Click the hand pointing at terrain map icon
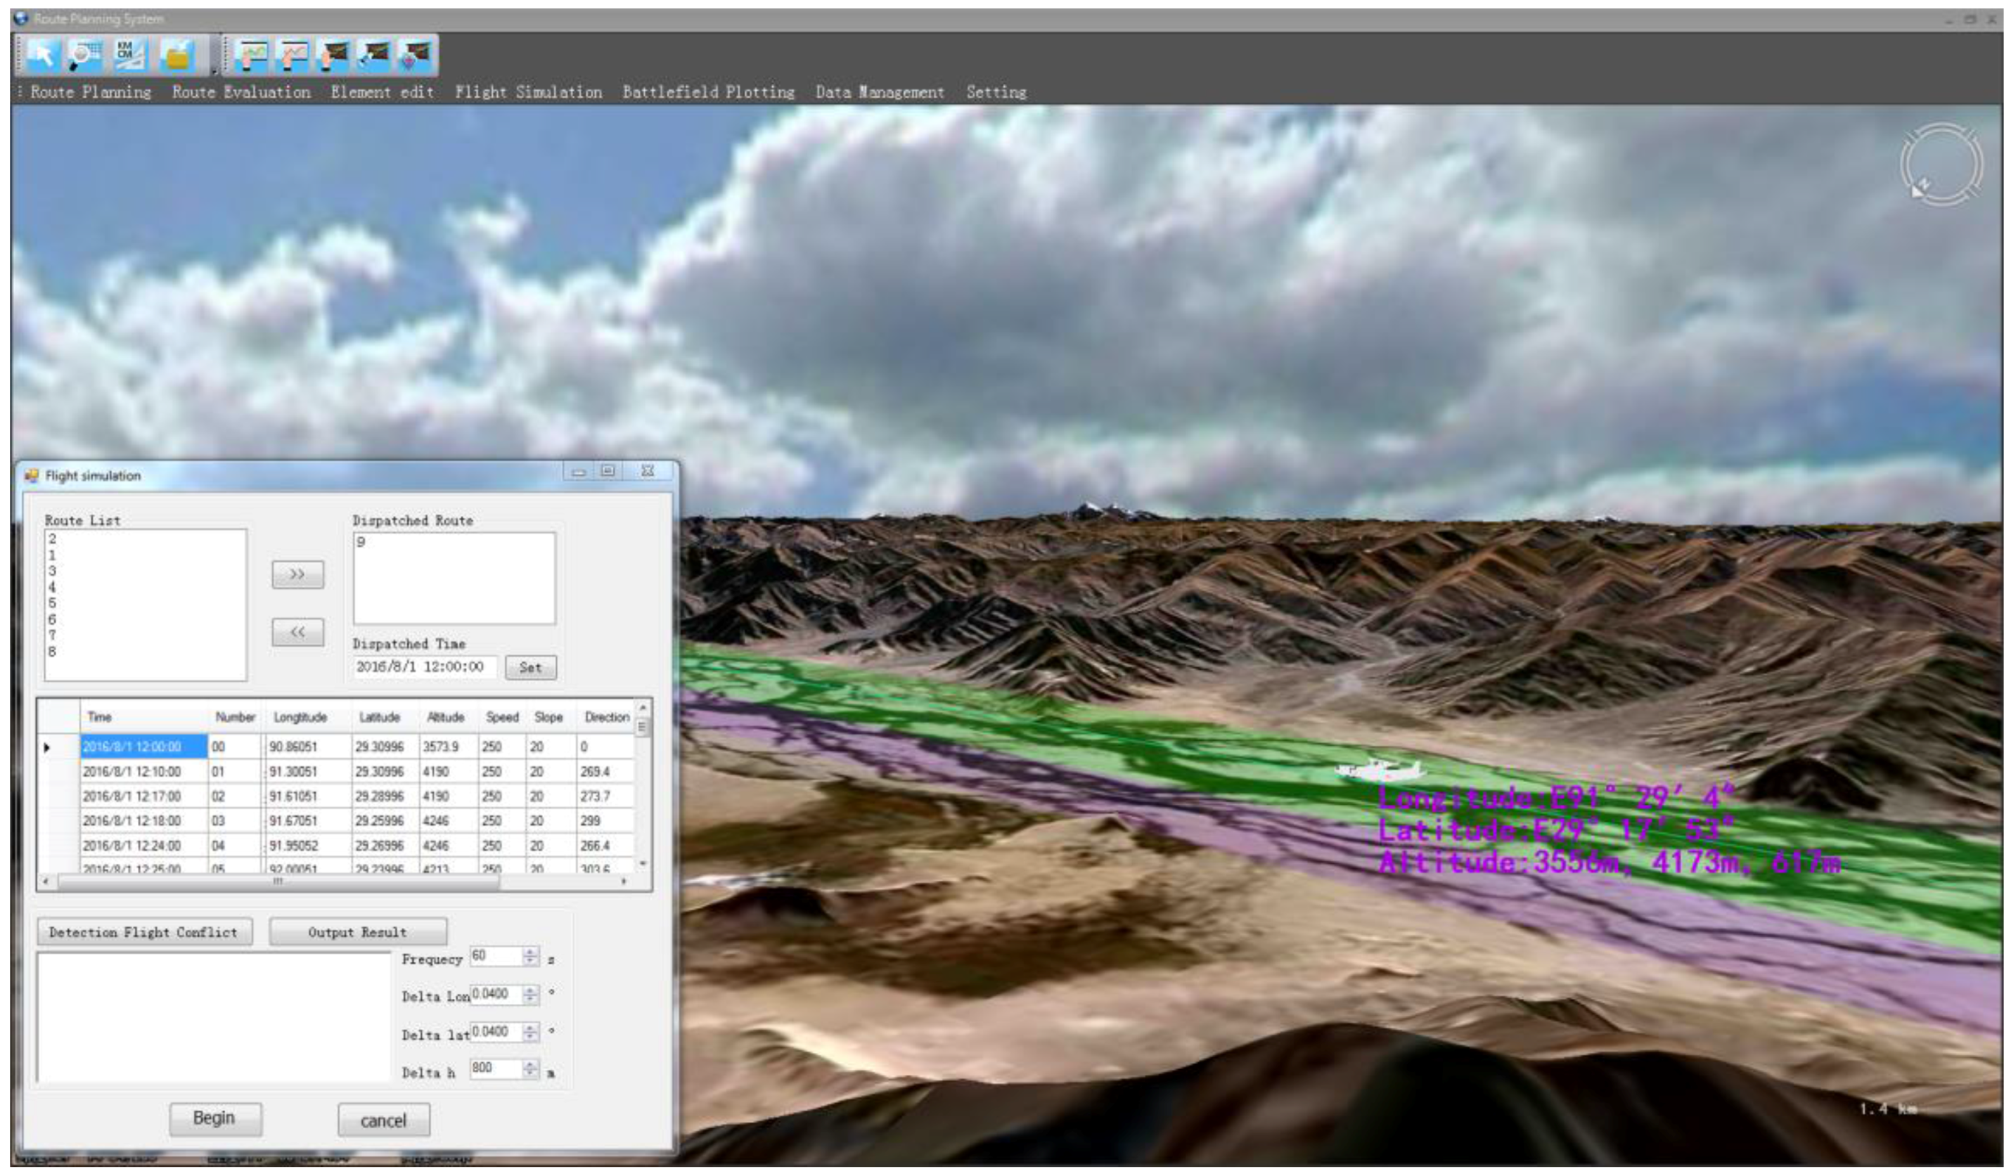 pyautogui.click(x=333, y=55)
